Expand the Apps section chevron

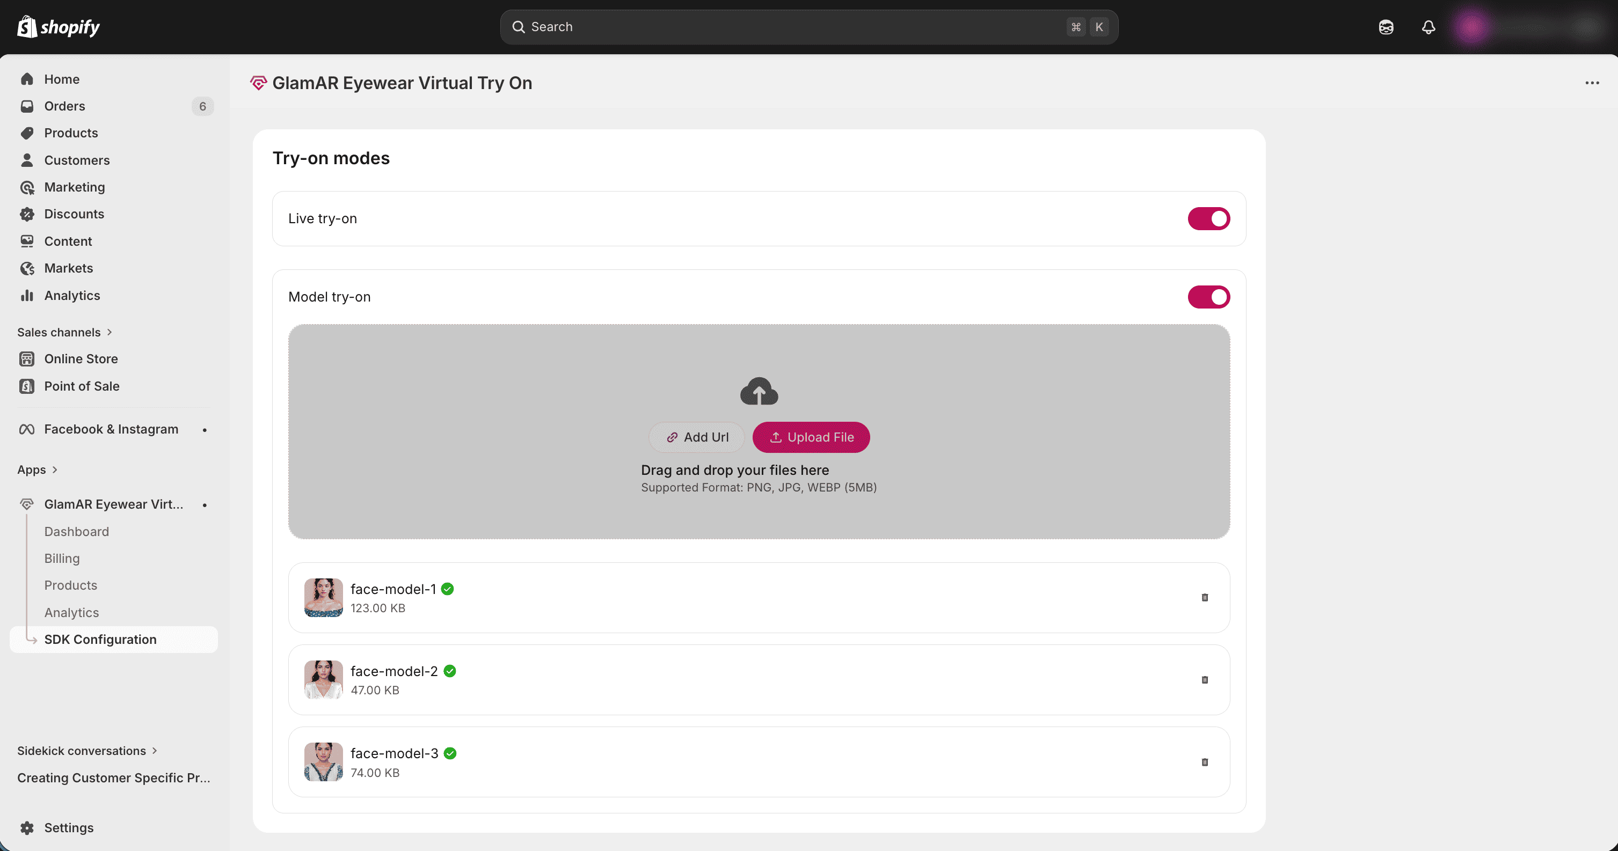point(55,469)
